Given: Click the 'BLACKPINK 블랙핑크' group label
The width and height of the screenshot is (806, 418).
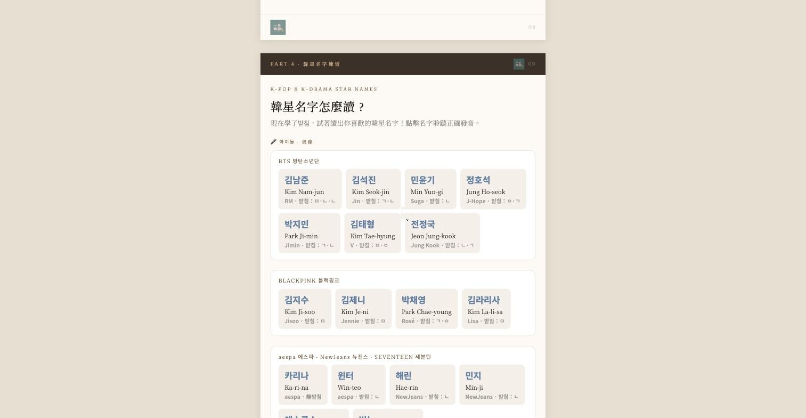Looking at the screenshot, I should click(x=309, y=280).
